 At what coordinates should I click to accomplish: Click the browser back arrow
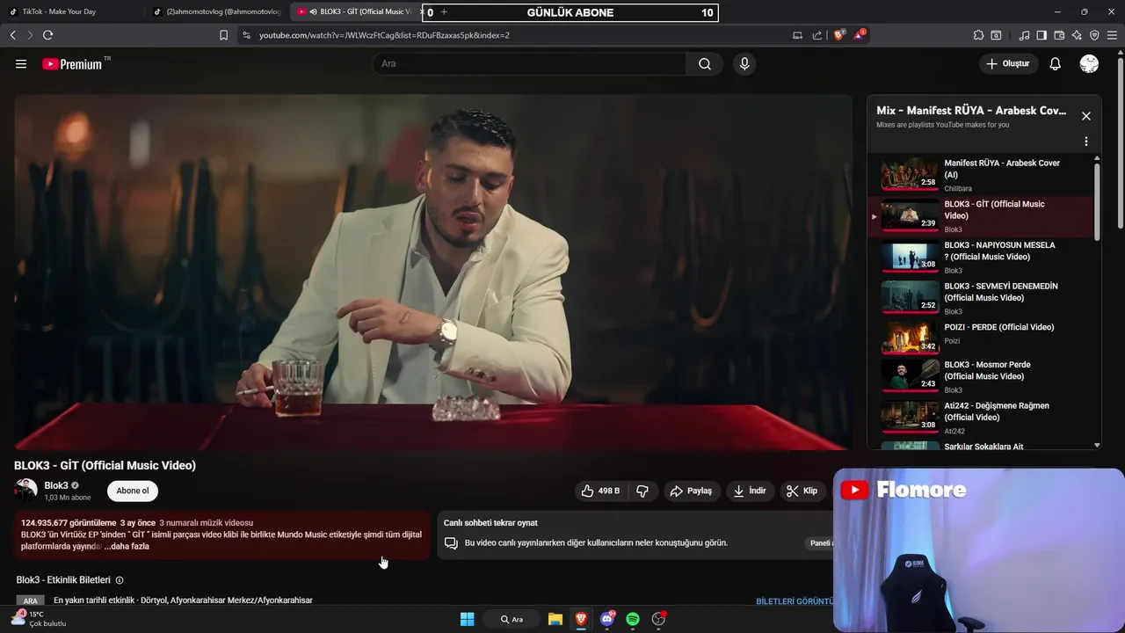point(12,35)
